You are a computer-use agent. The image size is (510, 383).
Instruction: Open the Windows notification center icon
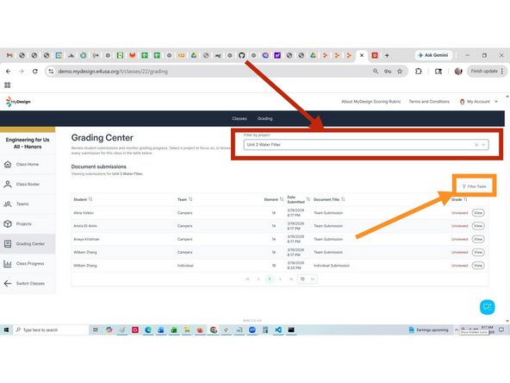501,330
